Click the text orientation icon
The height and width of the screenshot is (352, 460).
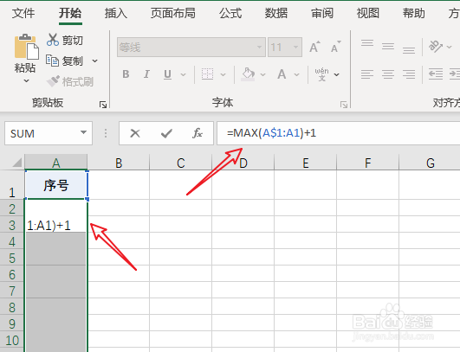click(x=436, y=46)
